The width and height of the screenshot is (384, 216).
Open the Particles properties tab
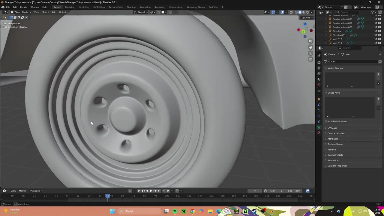tap(319, 110)
